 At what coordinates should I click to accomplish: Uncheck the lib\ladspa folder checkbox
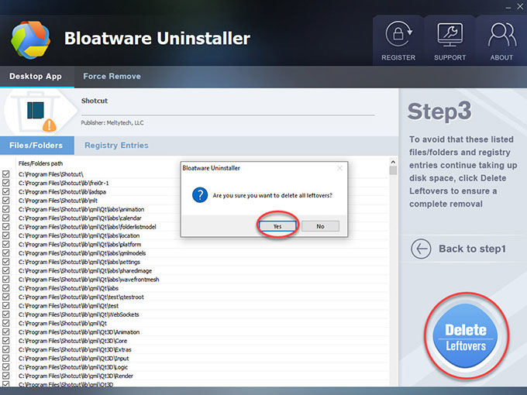pyautogui.click(x=5, y=191)
